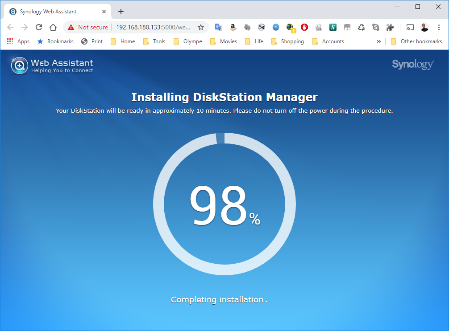Click the Completing installation status text
449x331 pixels.
pyautogui.click(x=219, y=299)
